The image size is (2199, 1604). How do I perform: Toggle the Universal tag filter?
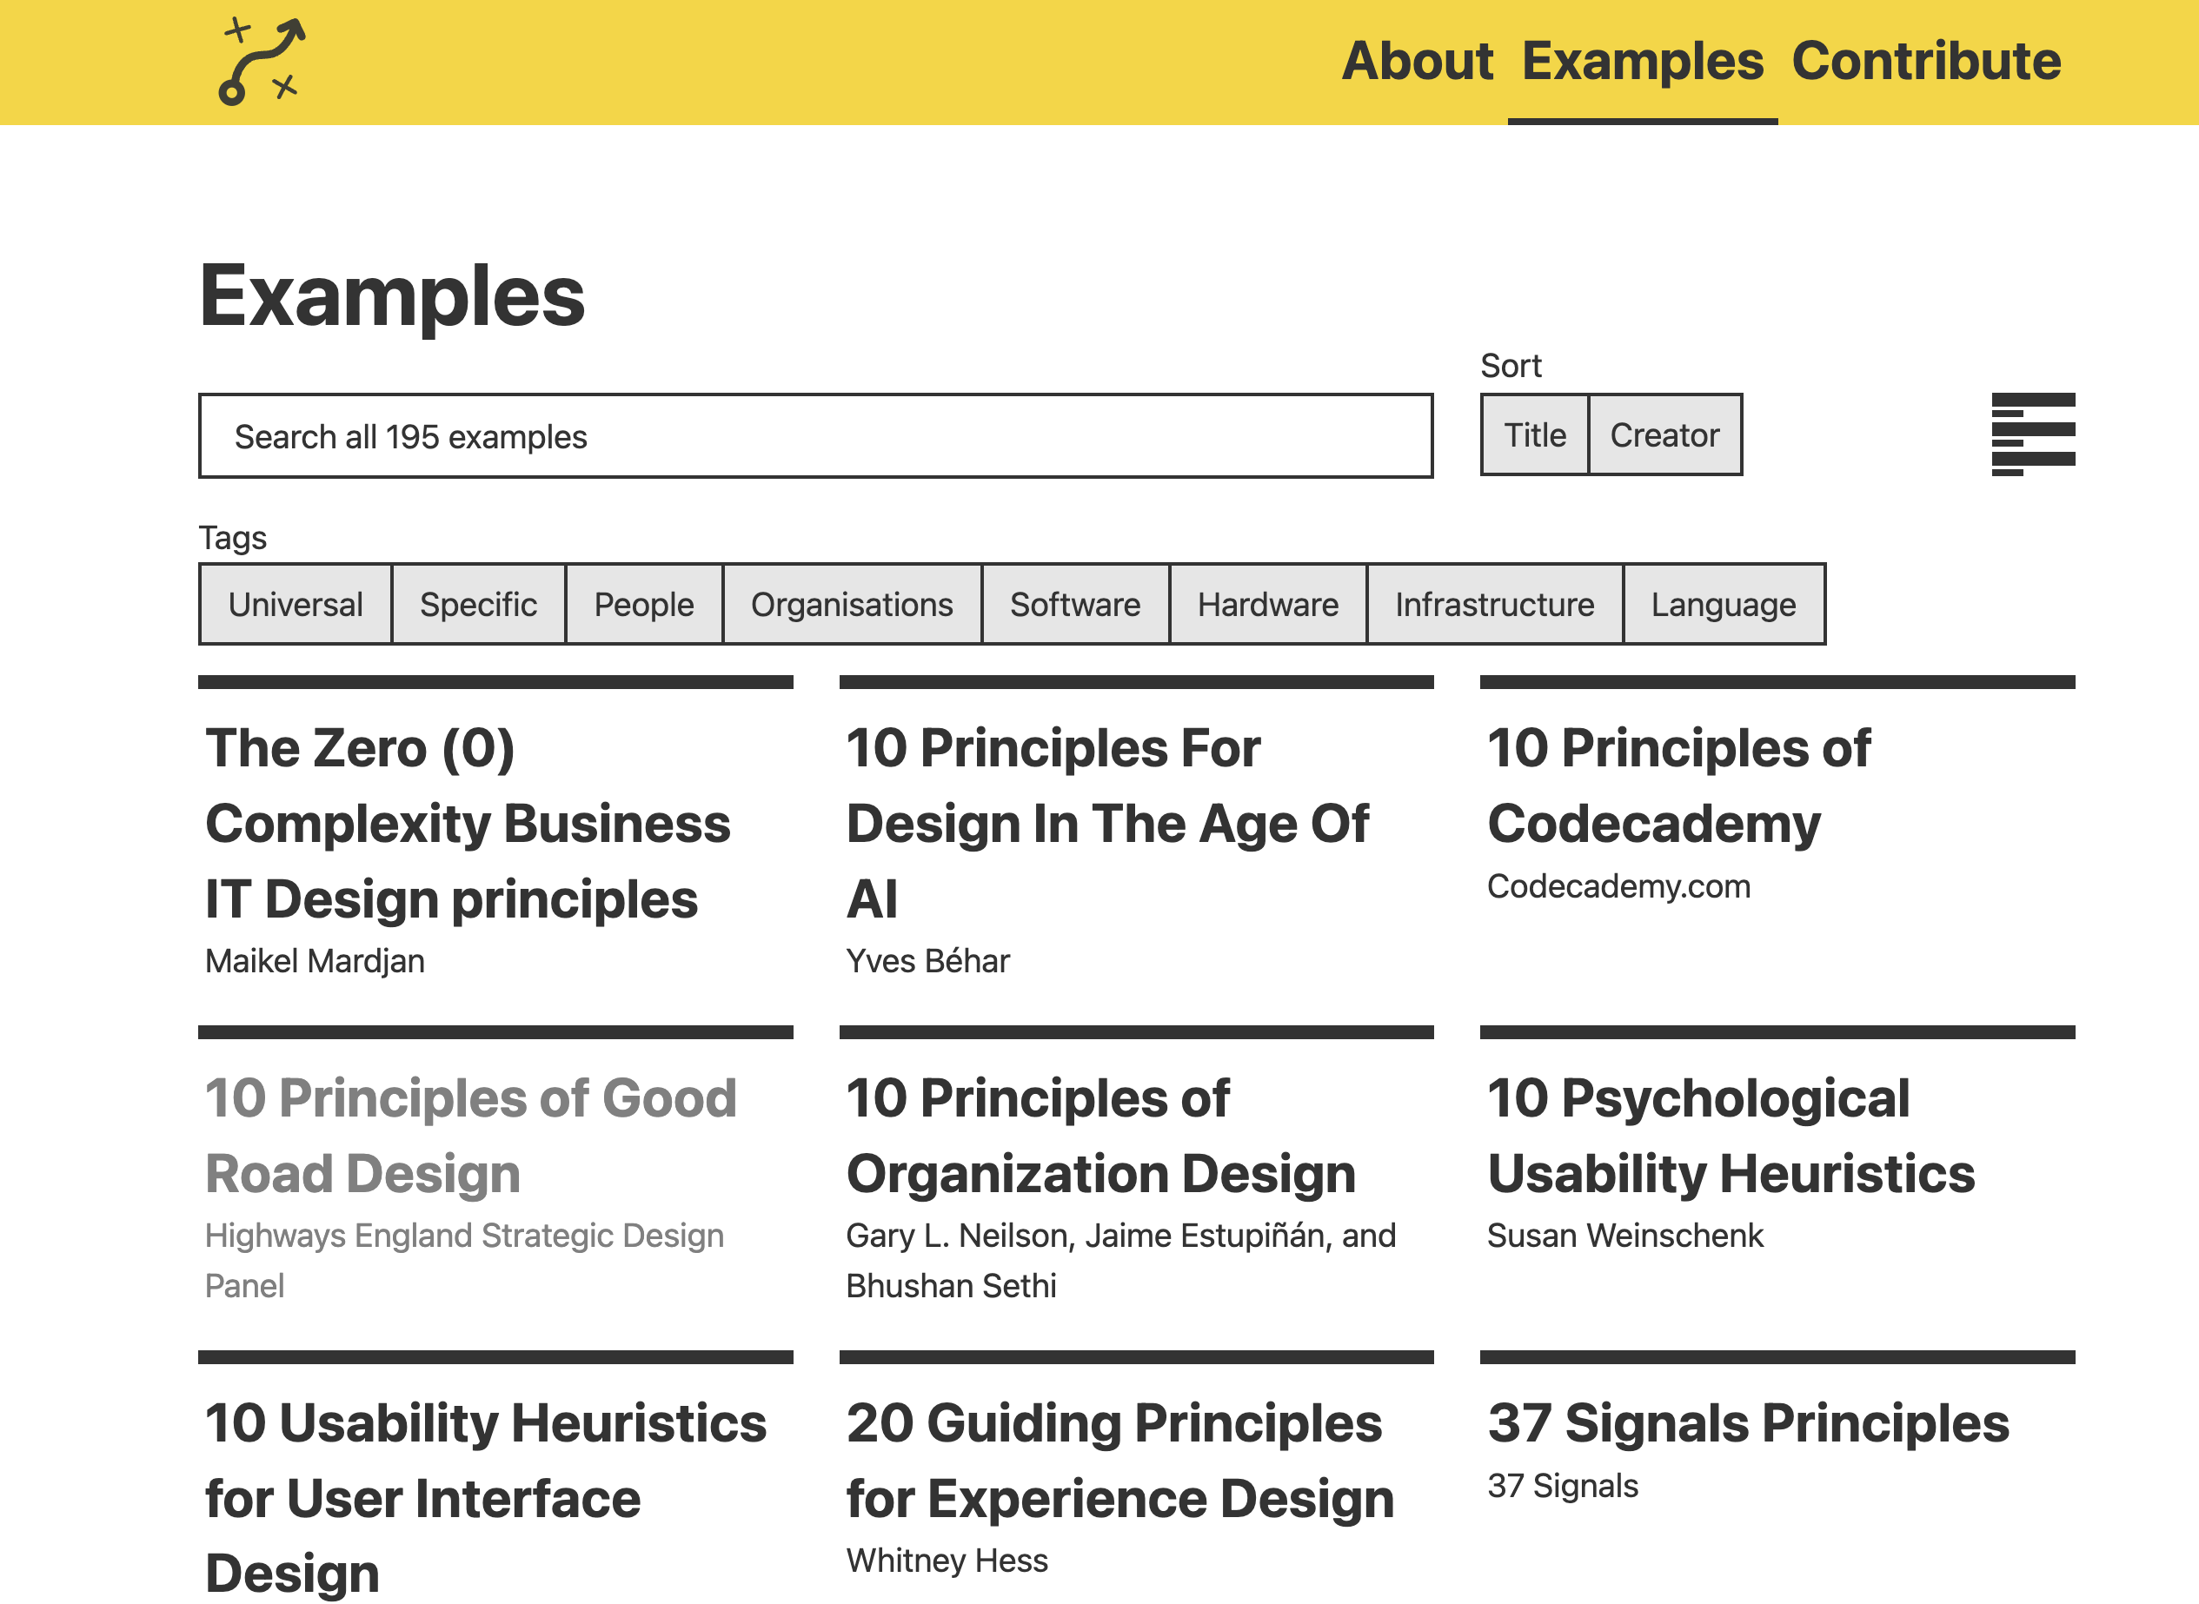pyautogui.click(x=296, y=604)
